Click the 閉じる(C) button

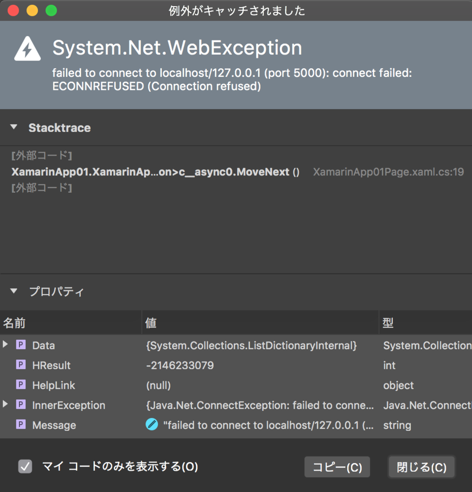[422, 467]
